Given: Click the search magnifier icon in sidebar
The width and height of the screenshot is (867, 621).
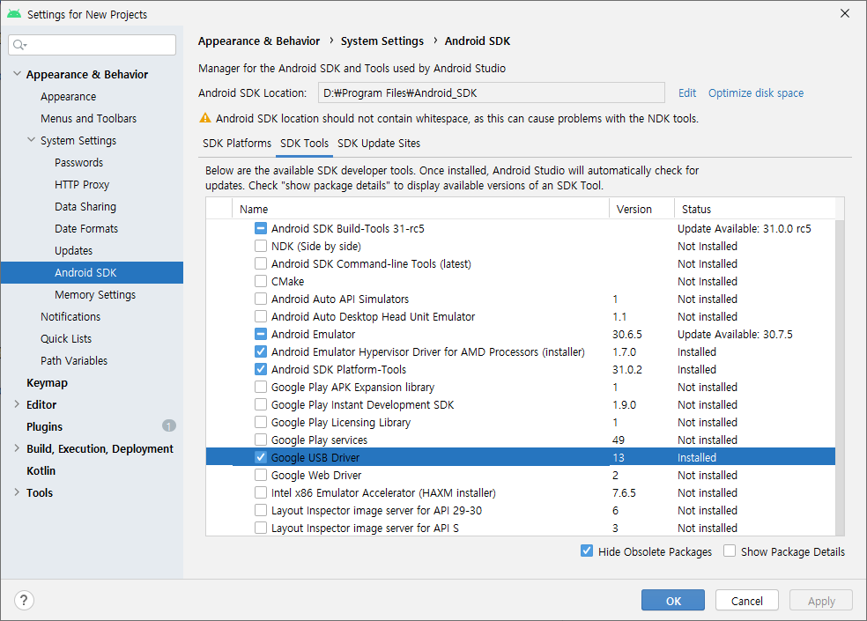Looking at the screenshot, I should [19, 45].
